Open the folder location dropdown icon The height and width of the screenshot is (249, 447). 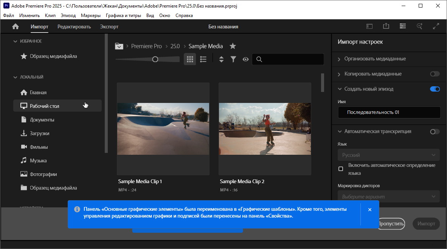pyautogui.click(x=119, y=46)
